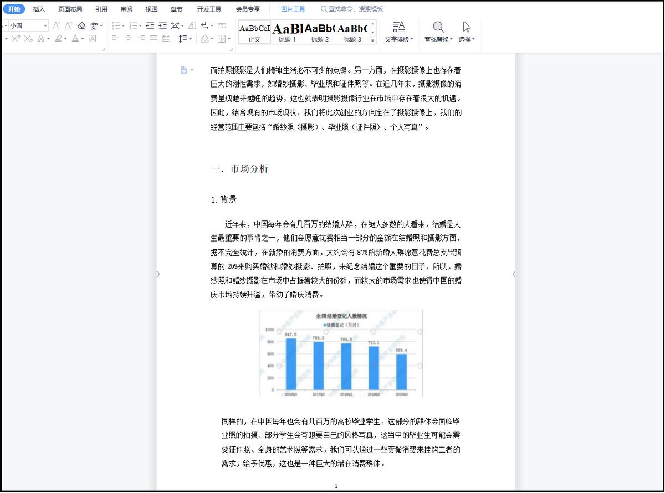The width and height of the screenshot is (665, 493).
Task: Increase the paragraph indent
Action: [162, 25]
